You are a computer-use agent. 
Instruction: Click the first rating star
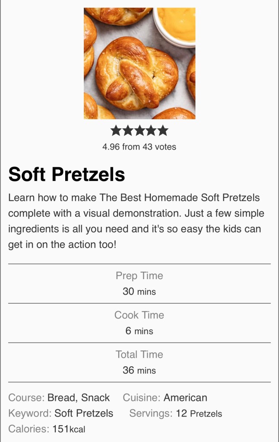116,130
